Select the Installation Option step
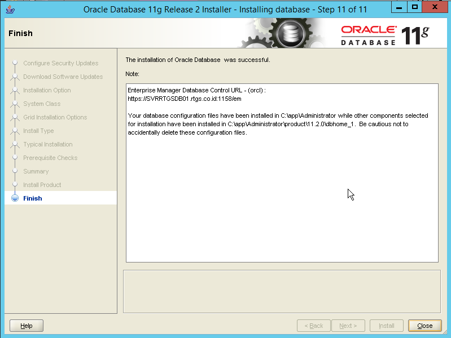This screenshot has height=338, width=451. pos(47,90)
